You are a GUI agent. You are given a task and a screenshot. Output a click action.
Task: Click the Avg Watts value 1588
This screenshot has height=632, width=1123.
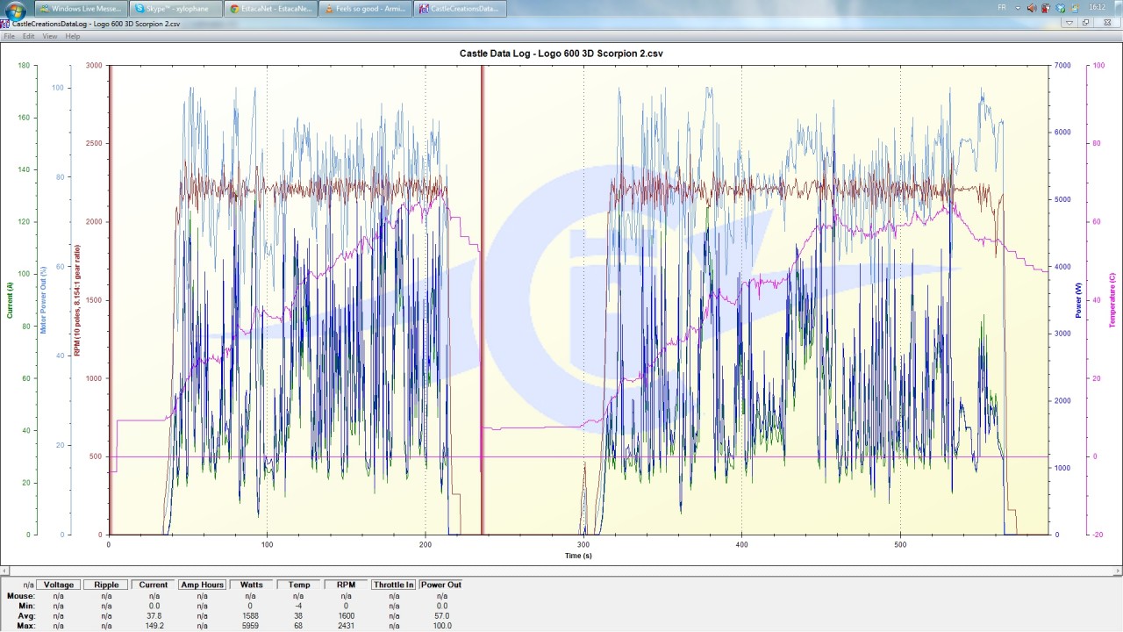pyautogui.click(x=250, y=615)
